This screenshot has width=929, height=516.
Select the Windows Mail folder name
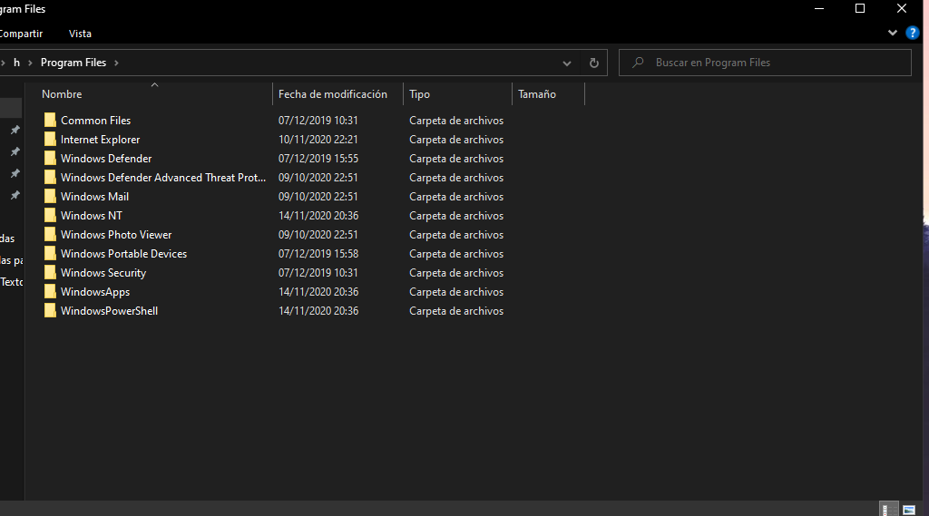point(94,196)
